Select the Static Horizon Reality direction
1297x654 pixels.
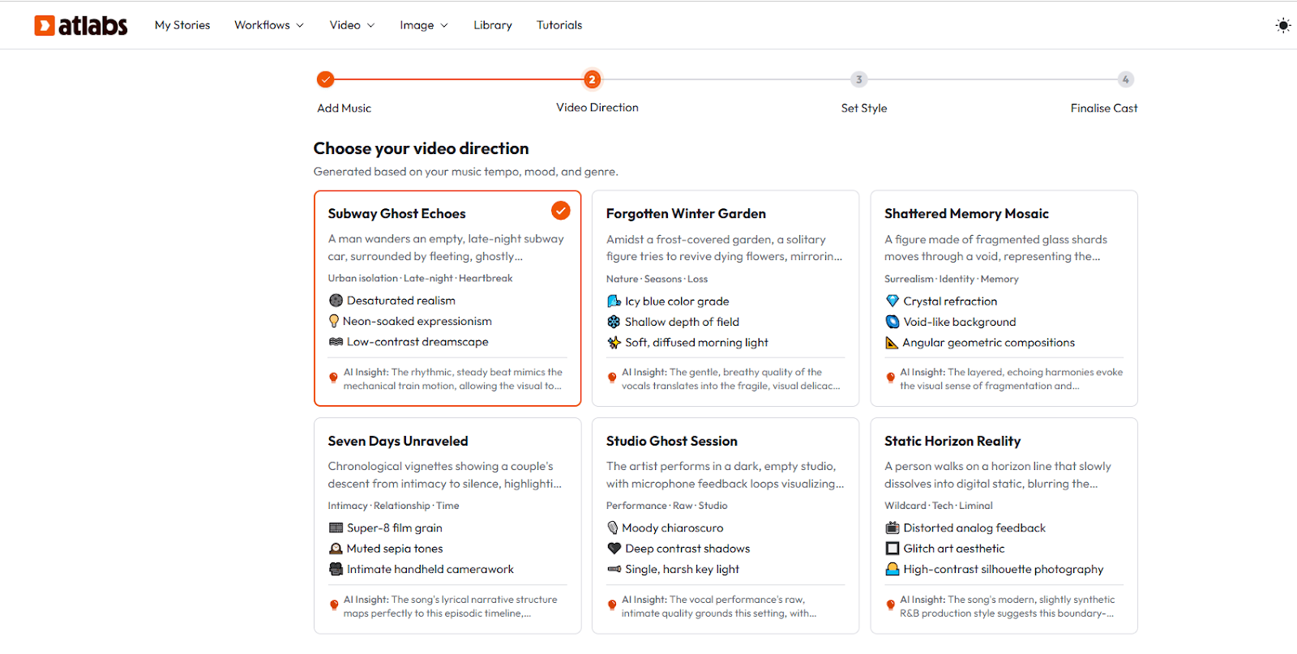coord(1004,525)
